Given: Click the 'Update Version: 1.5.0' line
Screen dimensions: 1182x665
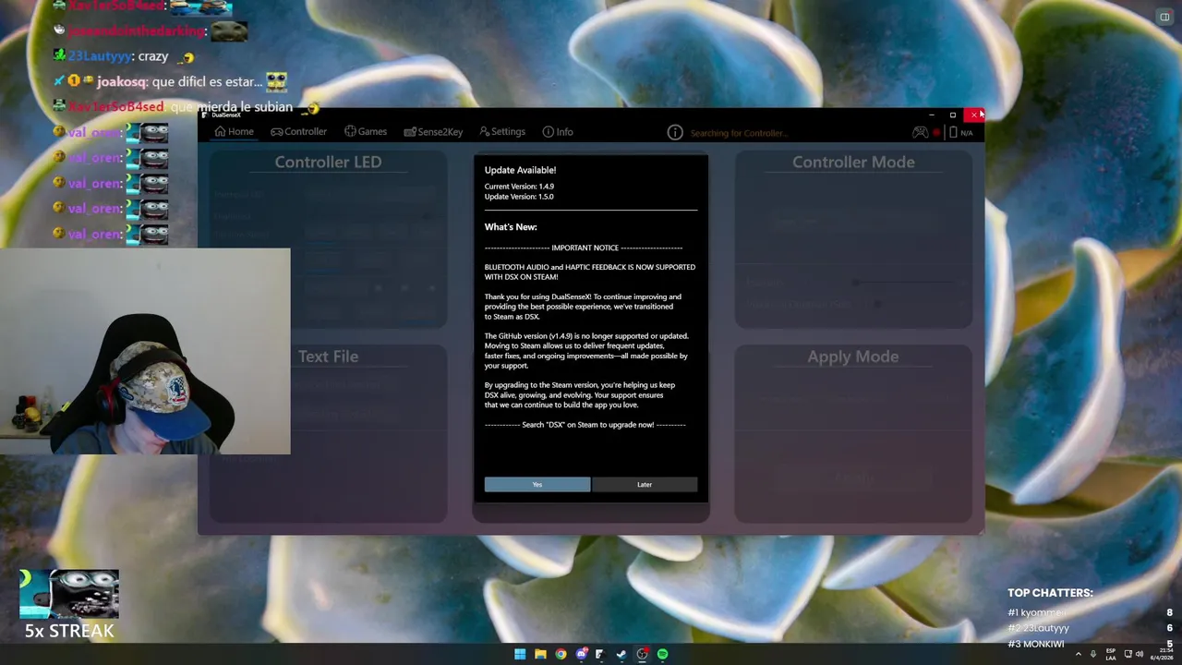Looking at the screenshot, I should coord(519,197).
